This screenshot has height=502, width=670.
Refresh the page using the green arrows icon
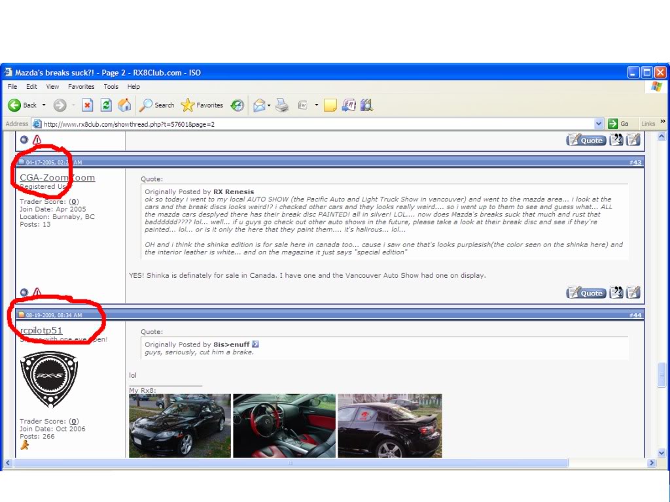coord(107,105)
